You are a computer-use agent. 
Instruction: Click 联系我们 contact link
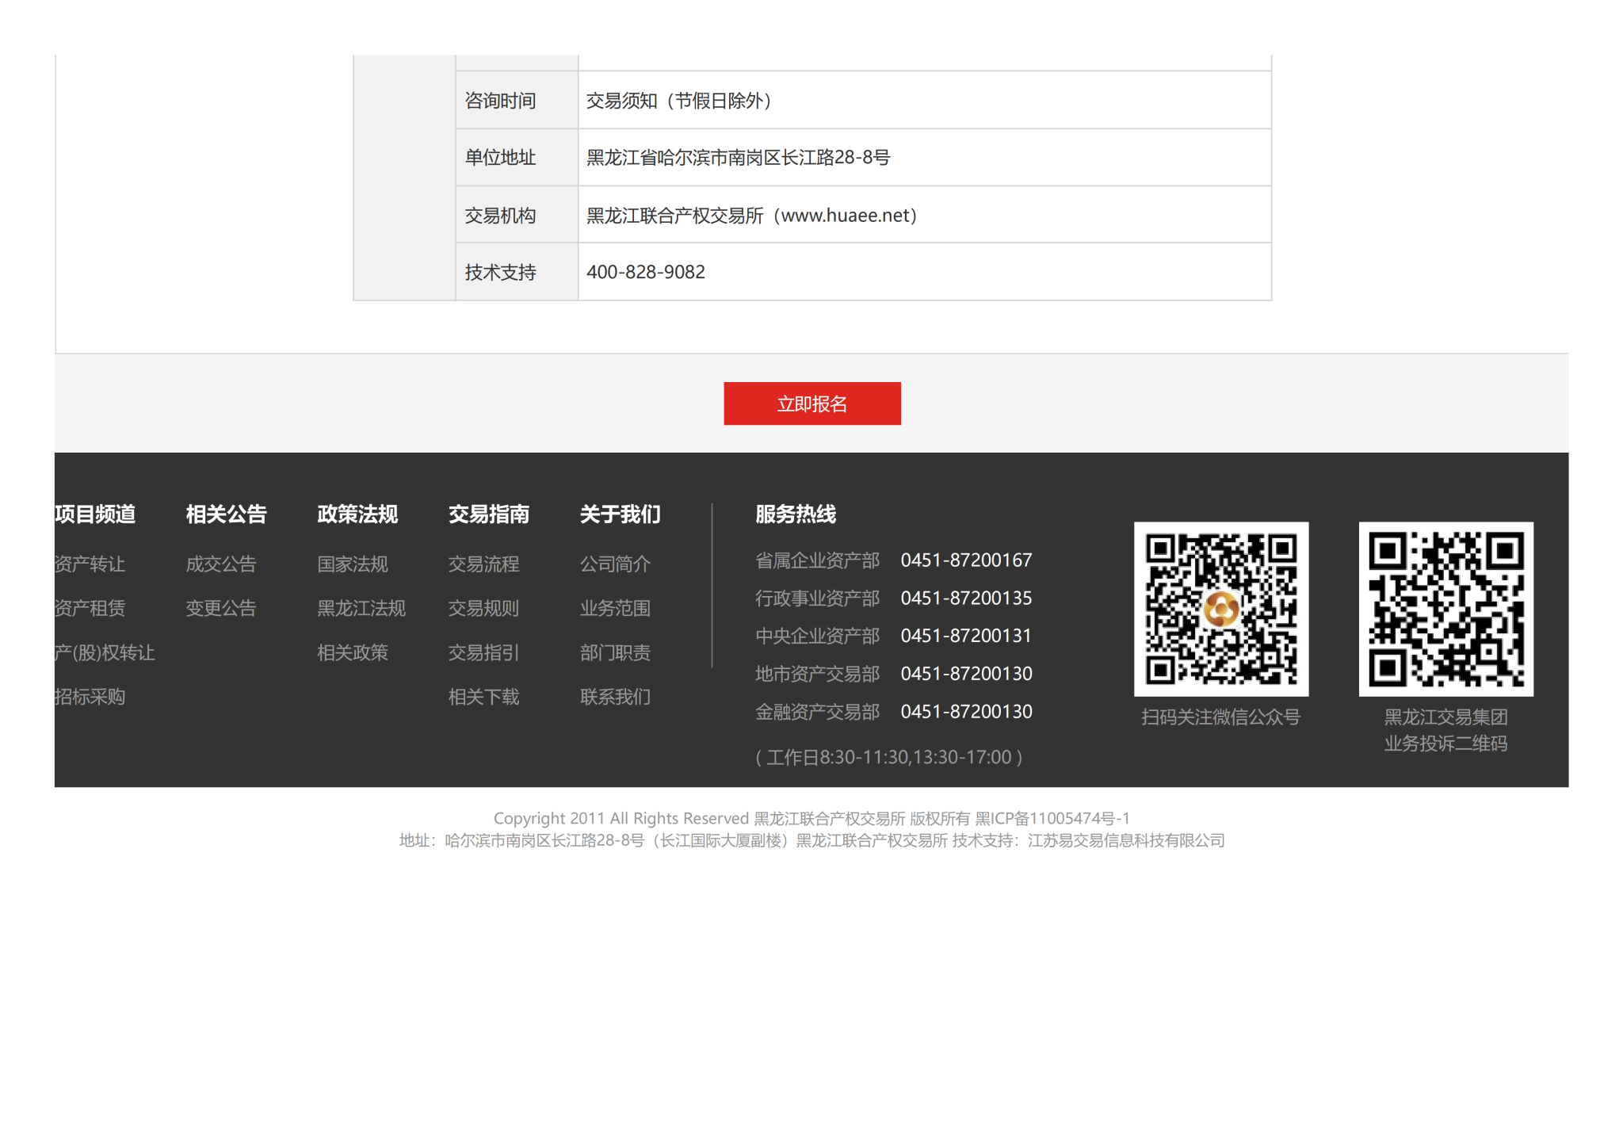tap(615, 697)
